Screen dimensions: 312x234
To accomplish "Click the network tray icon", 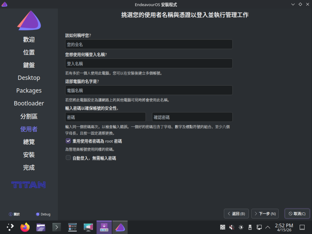I will [259, 227].
